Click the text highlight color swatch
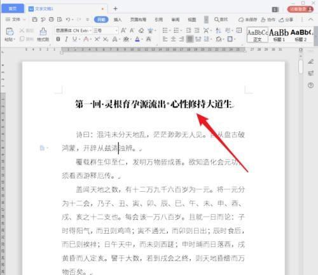318x275 pixels. point(127,39)
